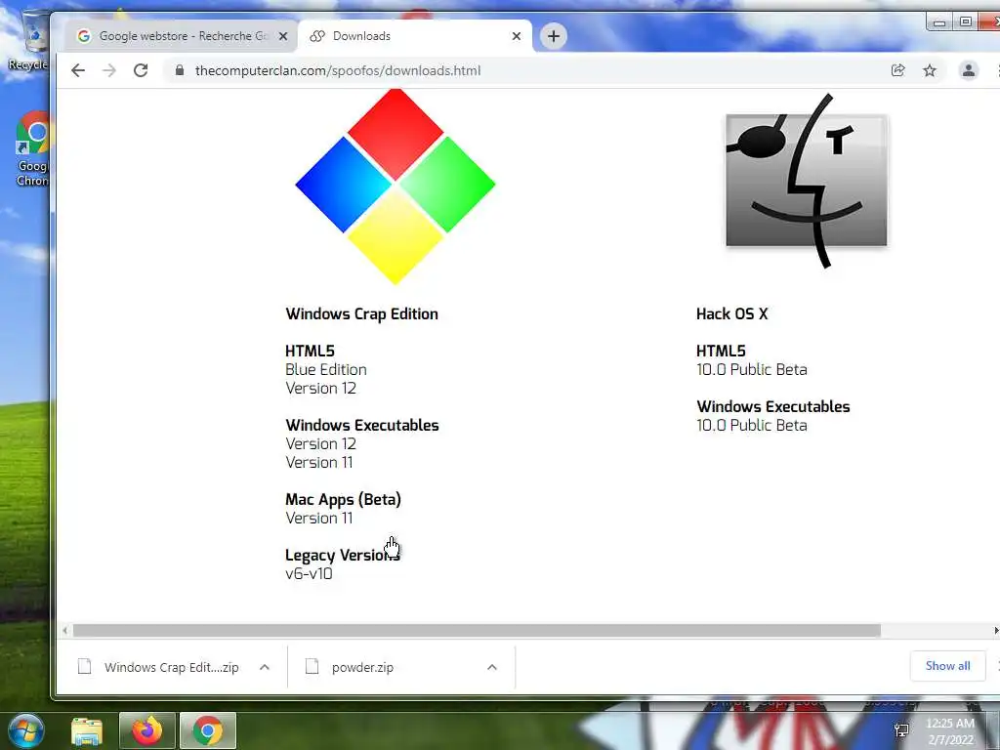Download Windows Executables Version 11
Image resolution: width=1000 pixels, height=750 pixels.
pyautogui.click(x=319, y=462)
